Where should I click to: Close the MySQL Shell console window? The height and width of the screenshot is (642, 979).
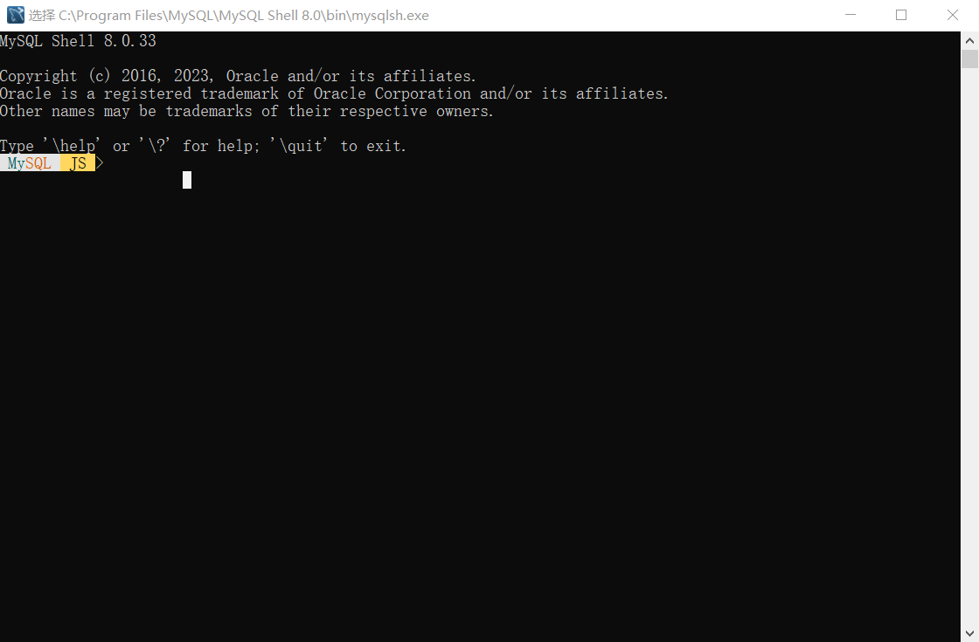952,15
